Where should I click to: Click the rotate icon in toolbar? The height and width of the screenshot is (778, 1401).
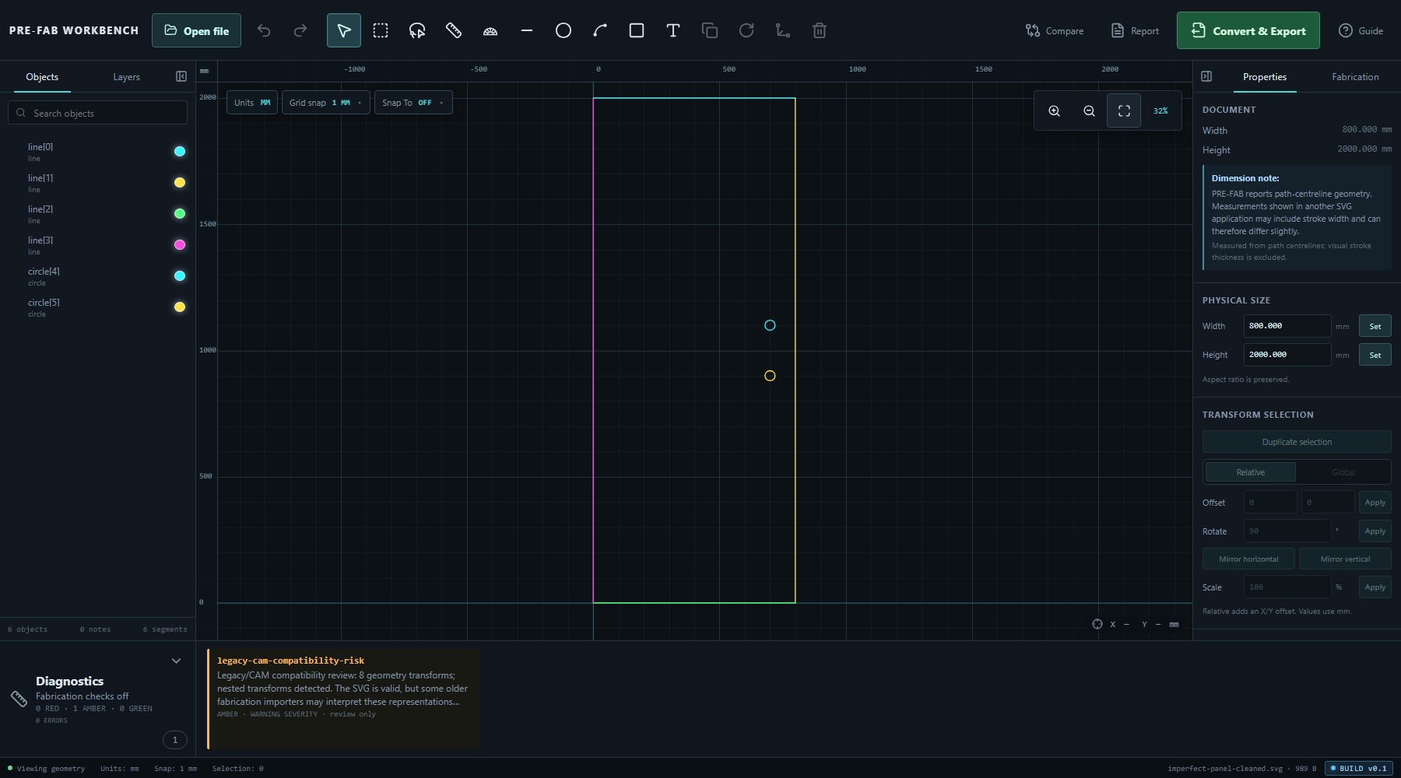pos(746,30)
